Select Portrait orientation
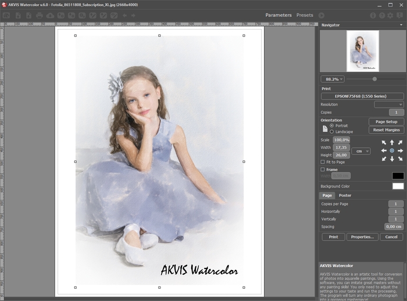407x301 pixels. (332, 126)
